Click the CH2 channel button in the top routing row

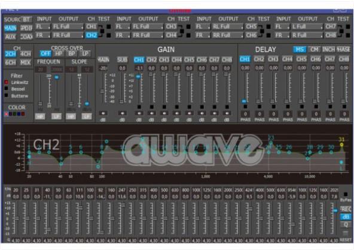pos(91,35)
